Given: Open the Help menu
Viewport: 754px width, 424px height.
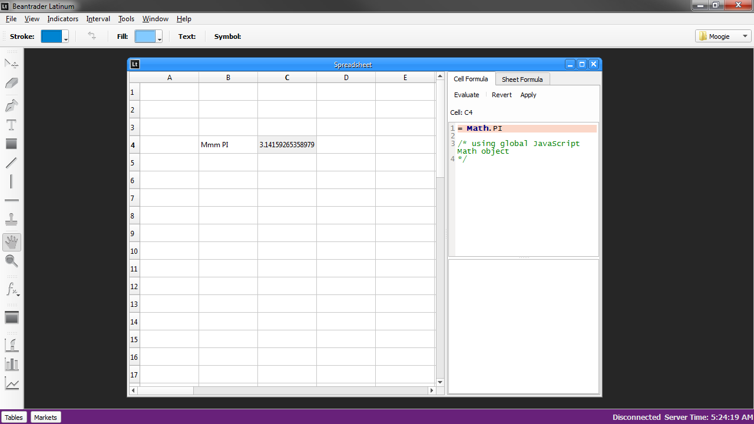Looking at the screenshot, I should click(x=184, y=19).
